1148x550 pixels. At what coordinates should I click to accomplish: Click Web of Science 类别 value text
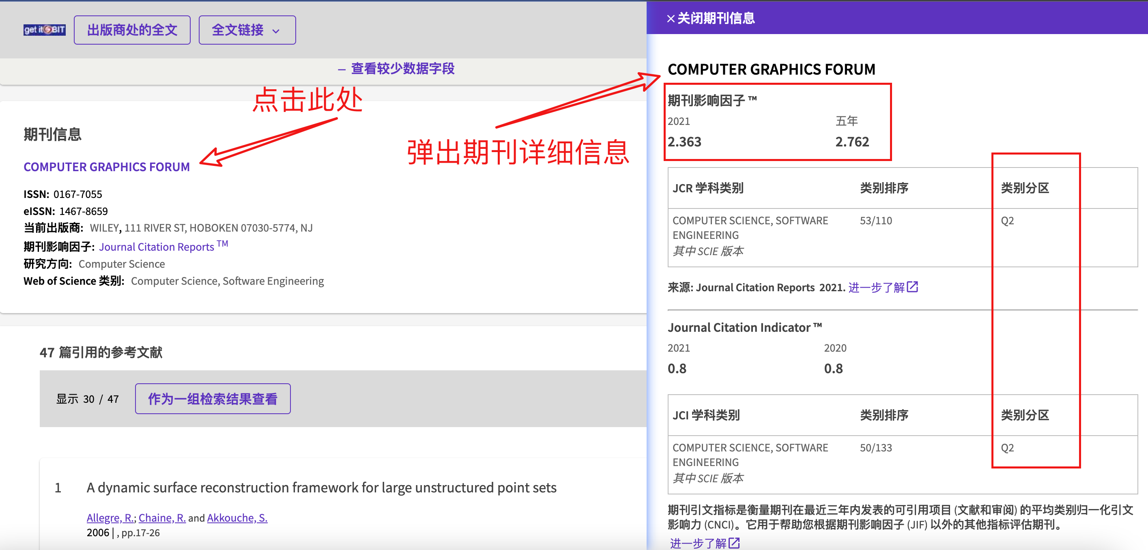click(x=227, y=281)
